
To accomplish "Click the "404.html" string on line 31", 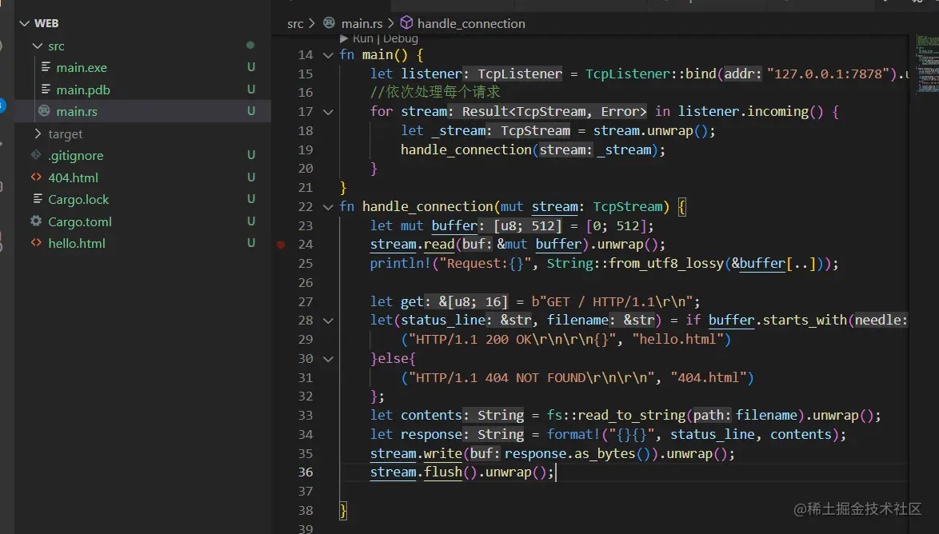I will (709, 377).
